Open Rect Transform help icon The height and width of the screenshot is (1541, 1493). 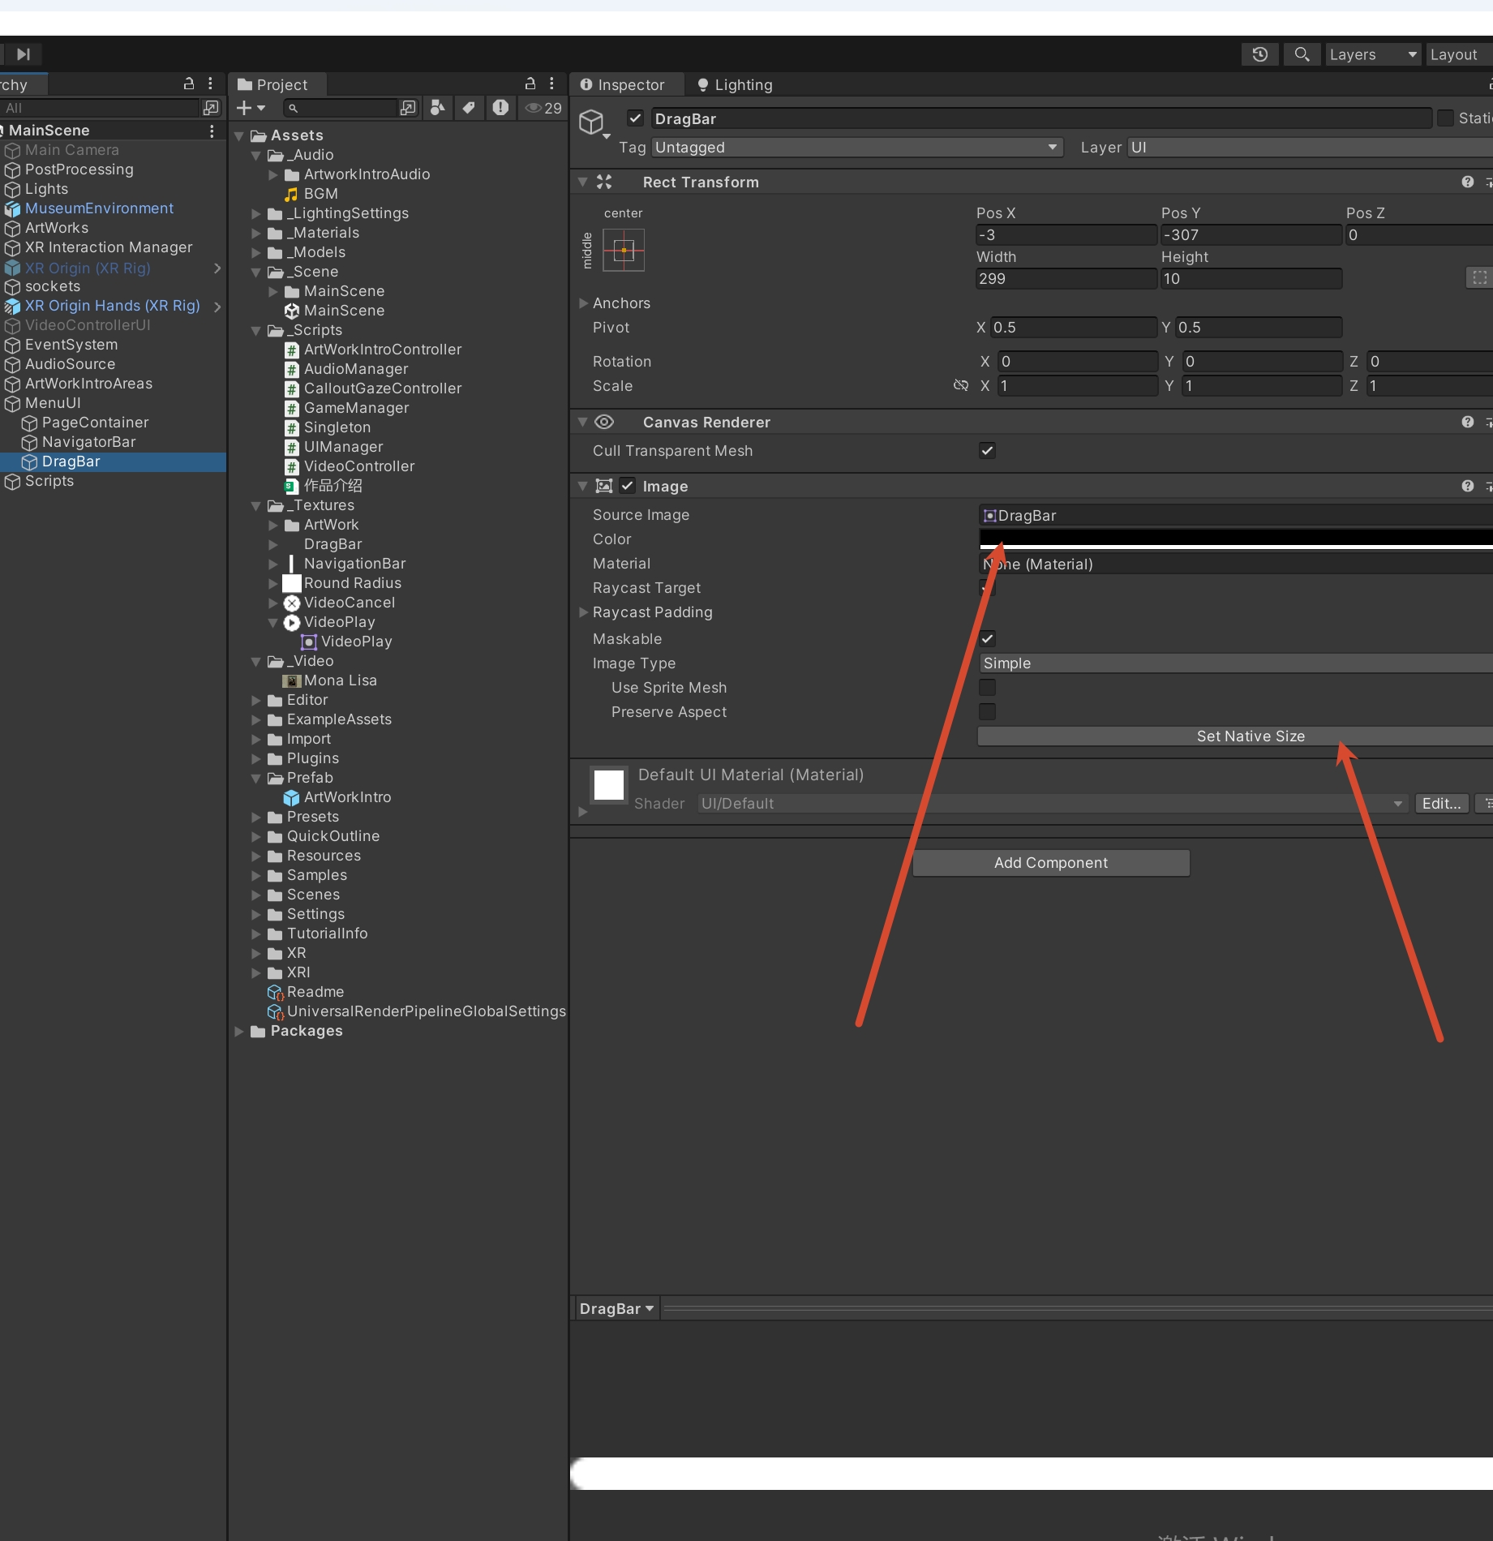[x=1468, y=182]
